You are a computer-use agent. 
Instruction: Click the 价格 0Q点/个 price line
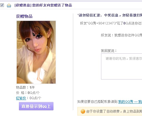pos(28,93)
